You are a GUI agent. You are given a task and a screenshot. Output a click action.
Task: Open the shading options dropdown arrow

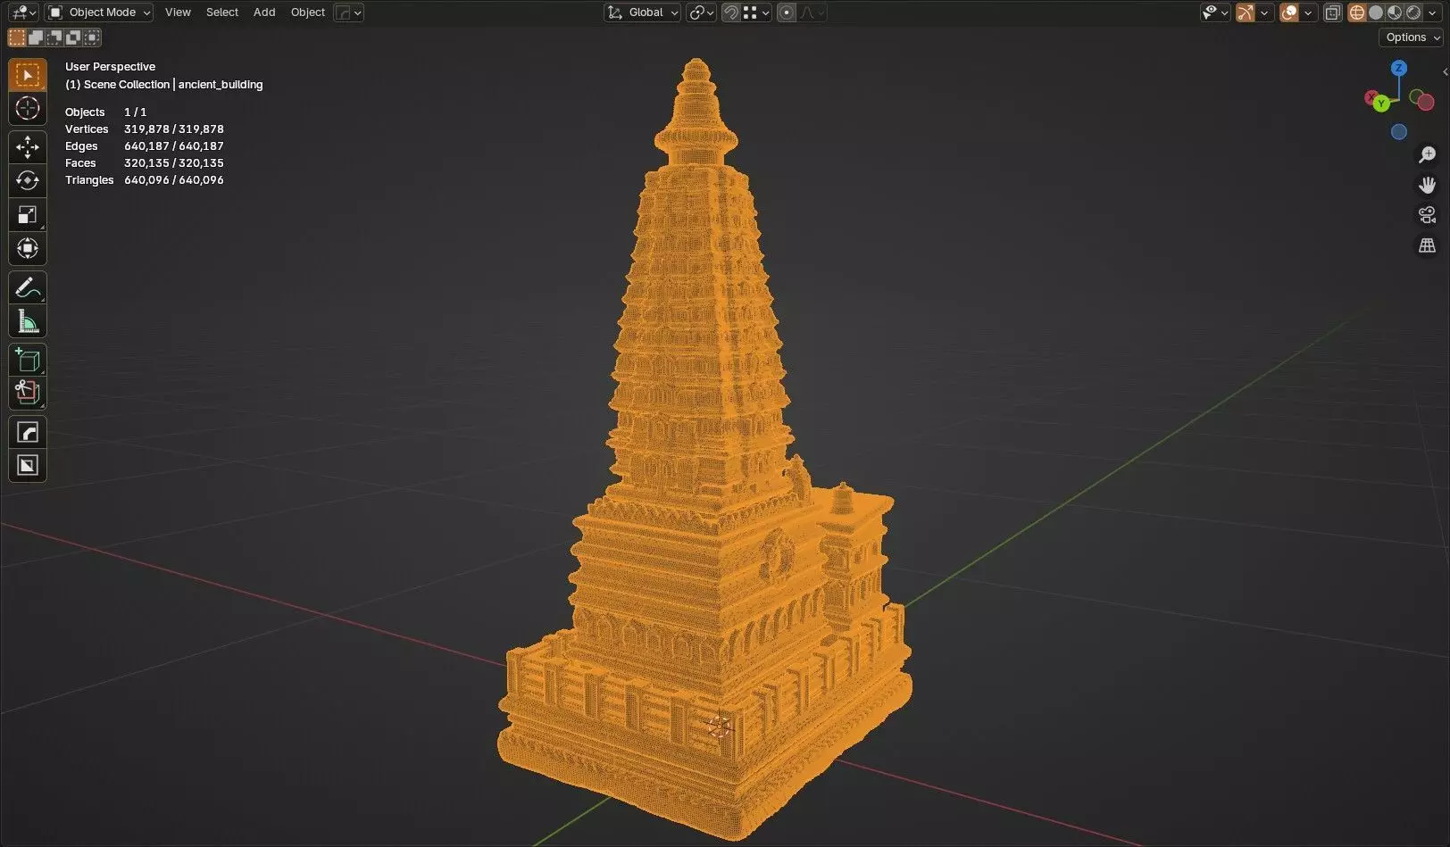point(1432,12)
